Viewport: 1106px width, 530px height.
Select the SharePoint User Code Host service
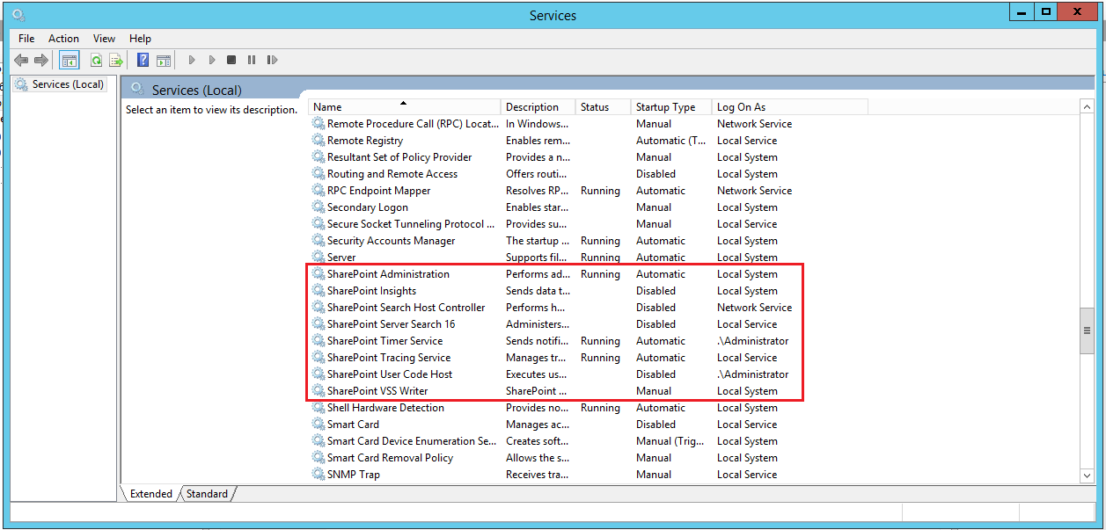click(390, 374)
